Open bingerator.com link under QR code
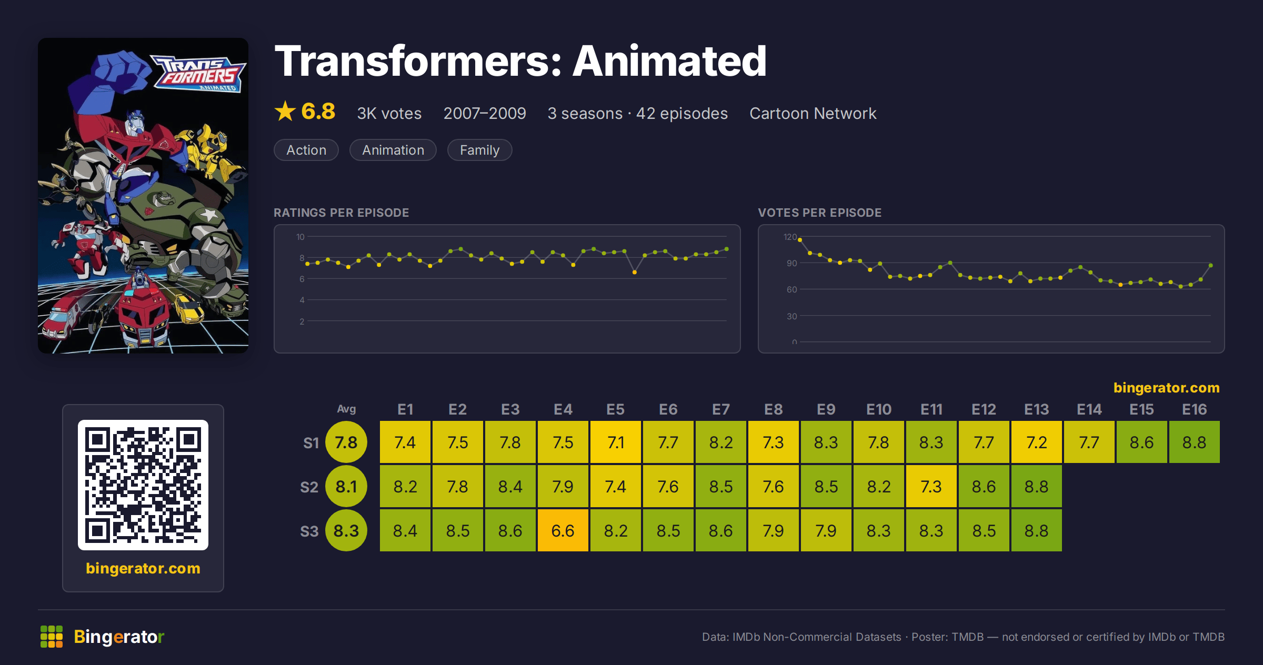 click(x=143, y=568)
